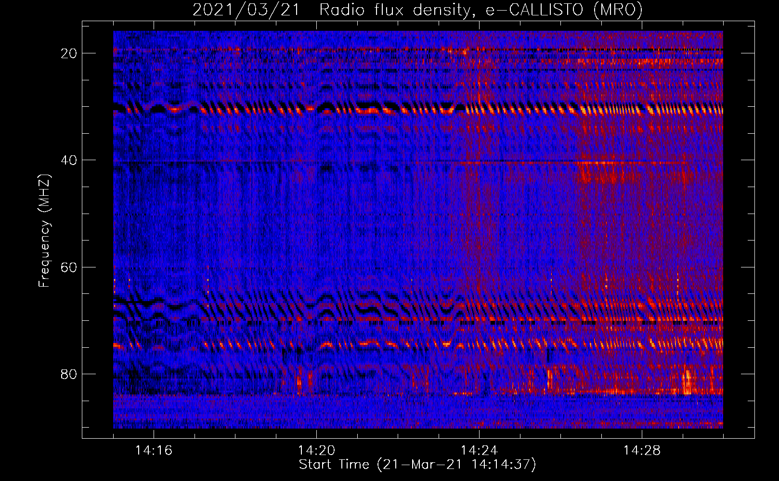Click the time tick label '14:20'
The height and width of the screenshot is (481, 779).
(x=316, y=450)
